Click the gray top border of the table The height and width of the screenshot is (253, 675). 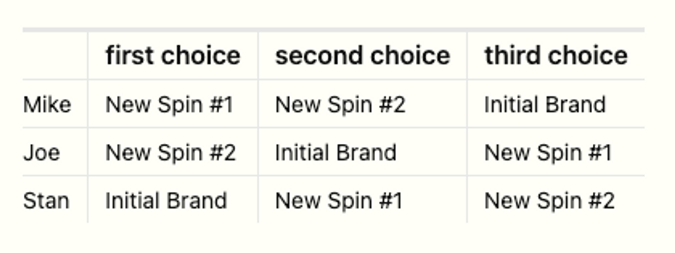pyautogui.click(x=333, y=30)
